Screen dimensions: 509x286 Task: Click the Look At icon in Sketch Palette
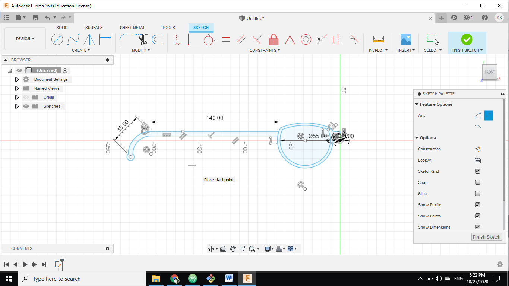click(478, 161)
